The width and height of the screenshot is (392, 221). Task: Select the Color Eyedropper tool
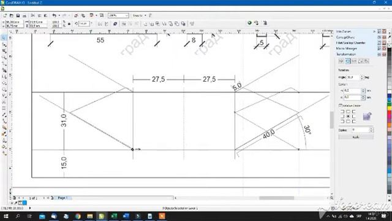pyautogui.click(x=4, y=134)
